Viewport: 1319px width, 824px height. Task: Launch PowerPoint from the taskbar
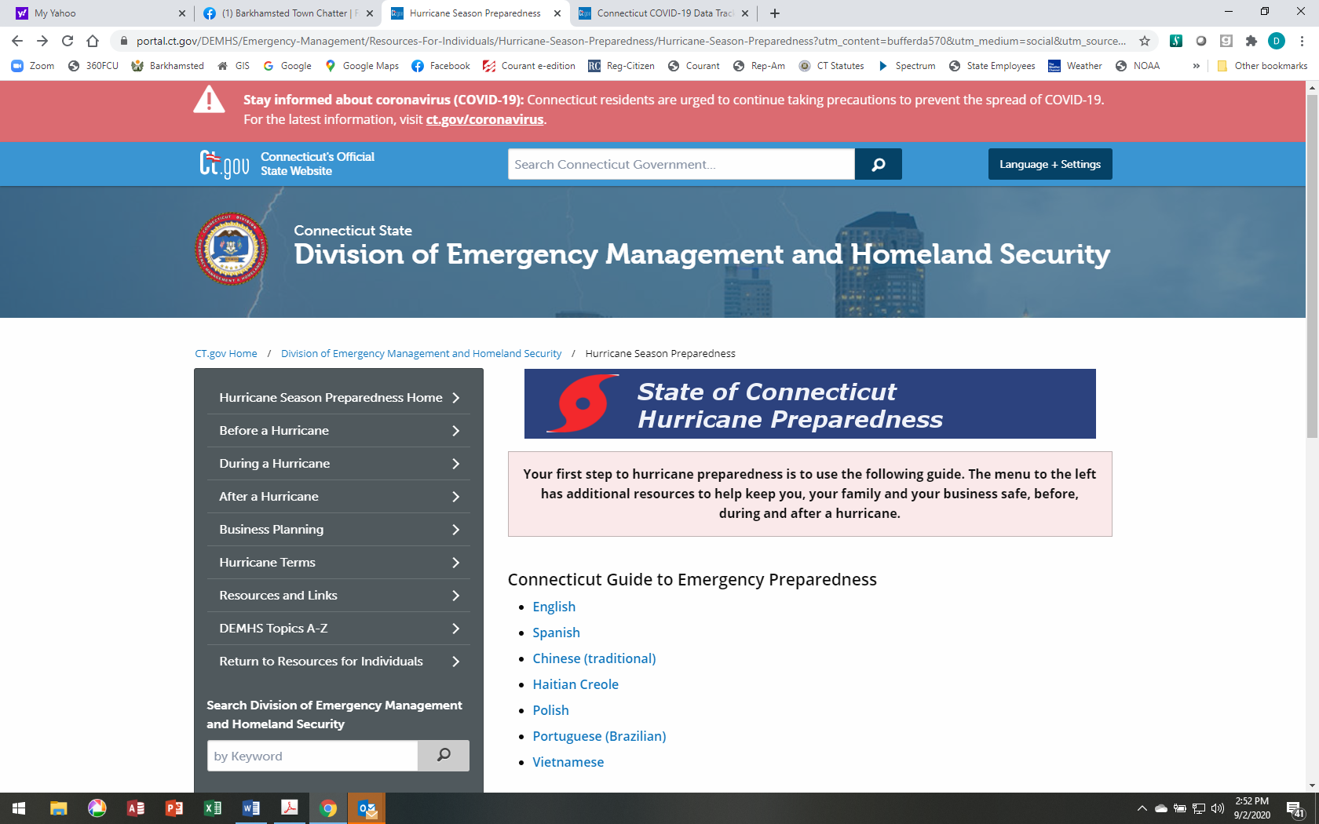click(174, 808)
